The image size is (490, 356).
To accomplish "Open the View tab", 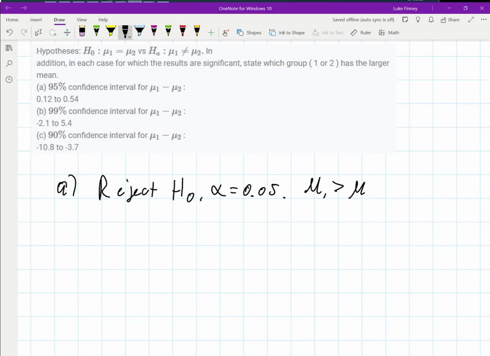I will [81, 20].
